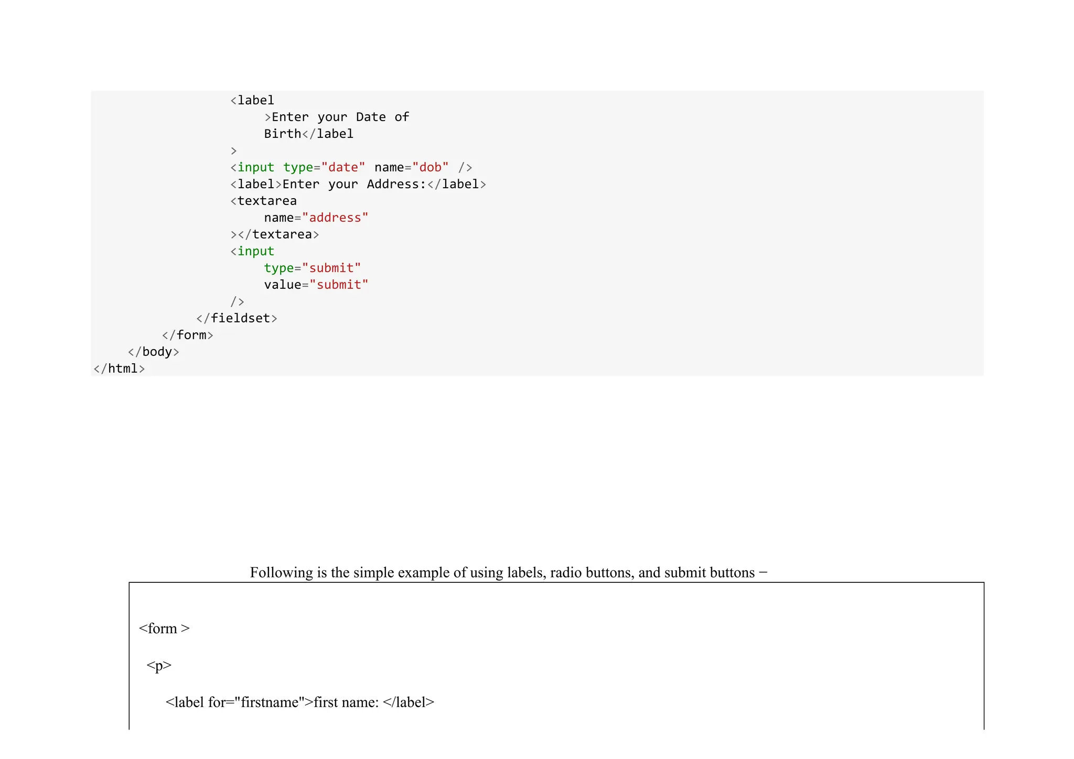Screen dimensions: 1074x759
Task: Click the closing </form> tag
Action: 188,335
